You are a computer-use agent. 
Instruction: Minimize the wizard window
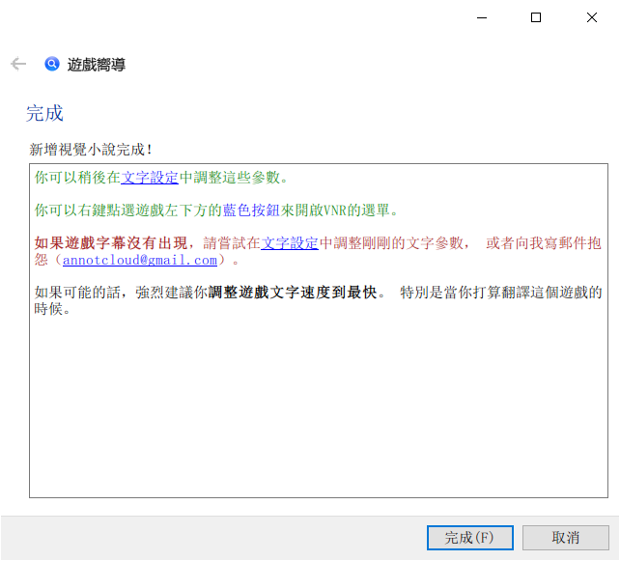(482, 17)
